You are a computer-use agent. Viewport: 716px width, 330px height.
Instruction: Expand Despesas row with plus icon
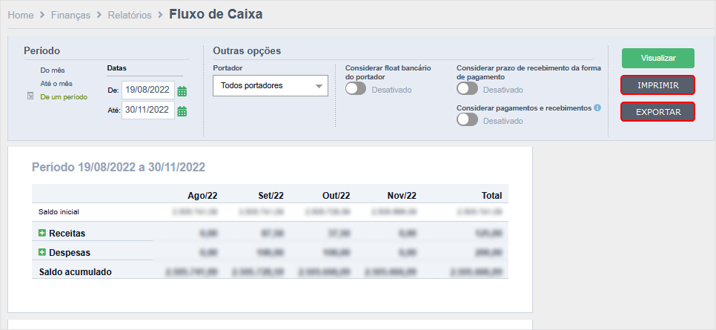(42, 252)
